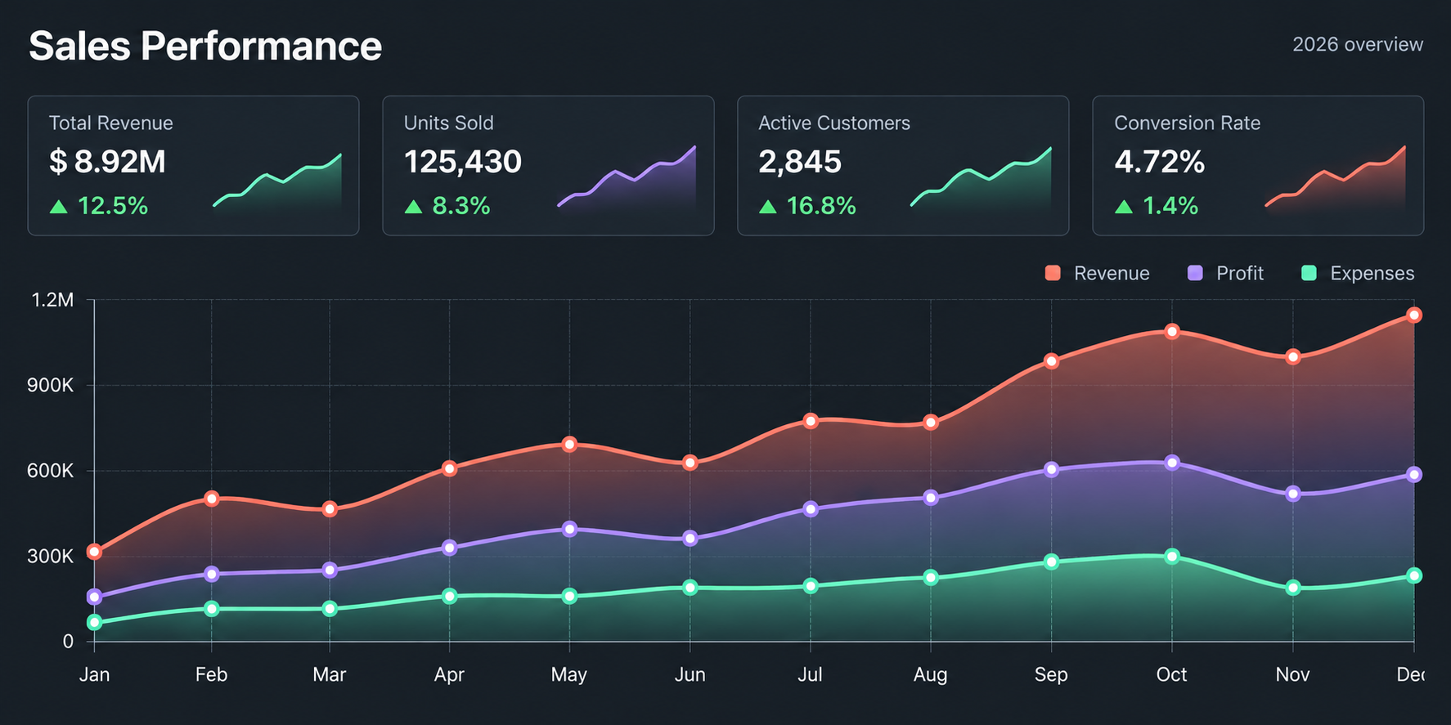The height and width of the screenshot is (725, 1451).
Task: Click the Profit data point for March
Action: click(x=330, y=570)
